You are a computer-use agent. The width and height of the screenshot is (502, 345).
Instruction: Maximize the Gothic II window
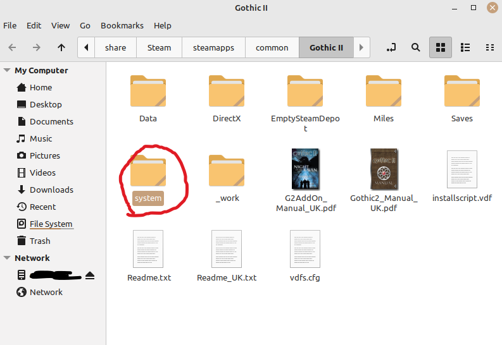pyautogui.click(x=473, y=8)
